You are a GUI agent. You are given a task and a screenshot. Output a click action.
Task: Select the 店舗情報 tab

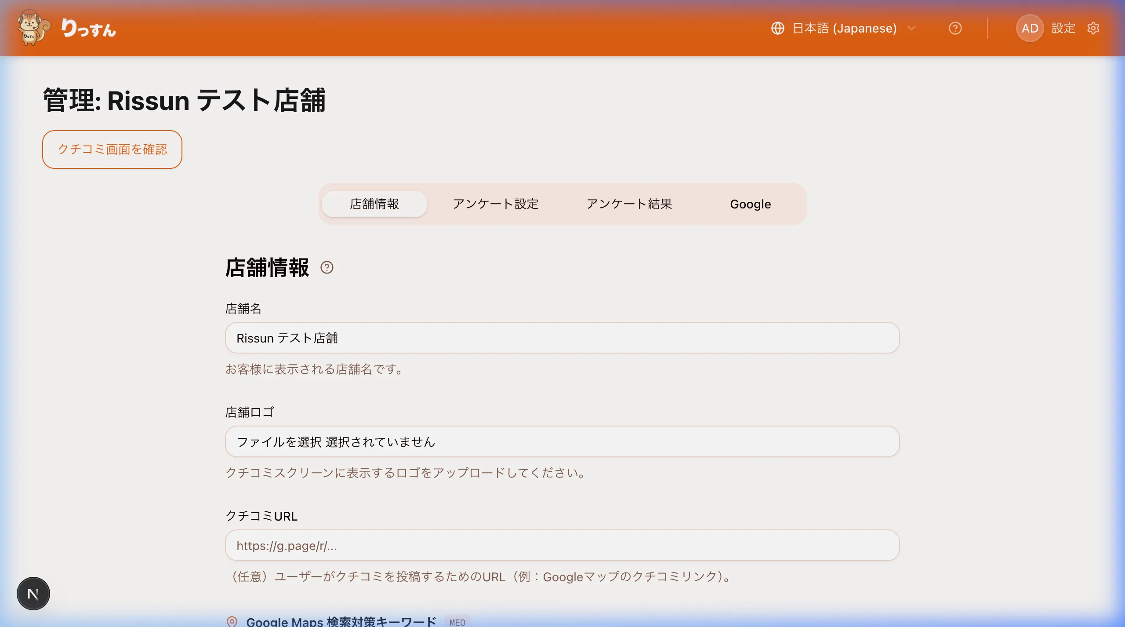coord(374,204)
